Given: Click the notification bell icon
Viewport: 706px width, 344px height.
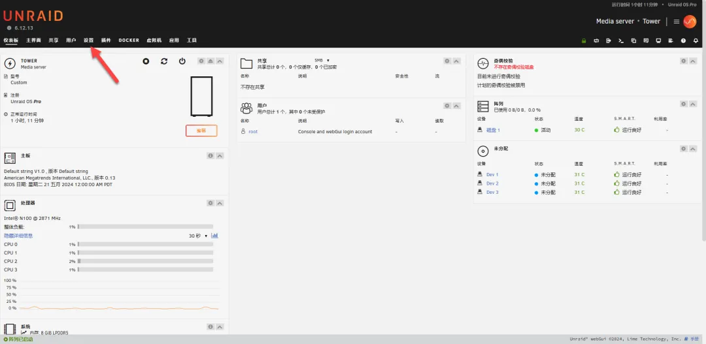Looking at the screenshot, I should (696, 40).
